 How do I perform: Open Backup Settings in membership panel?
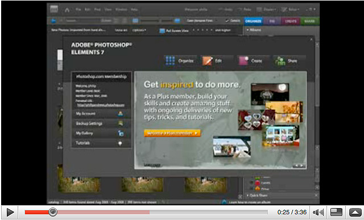pos(101,123)
